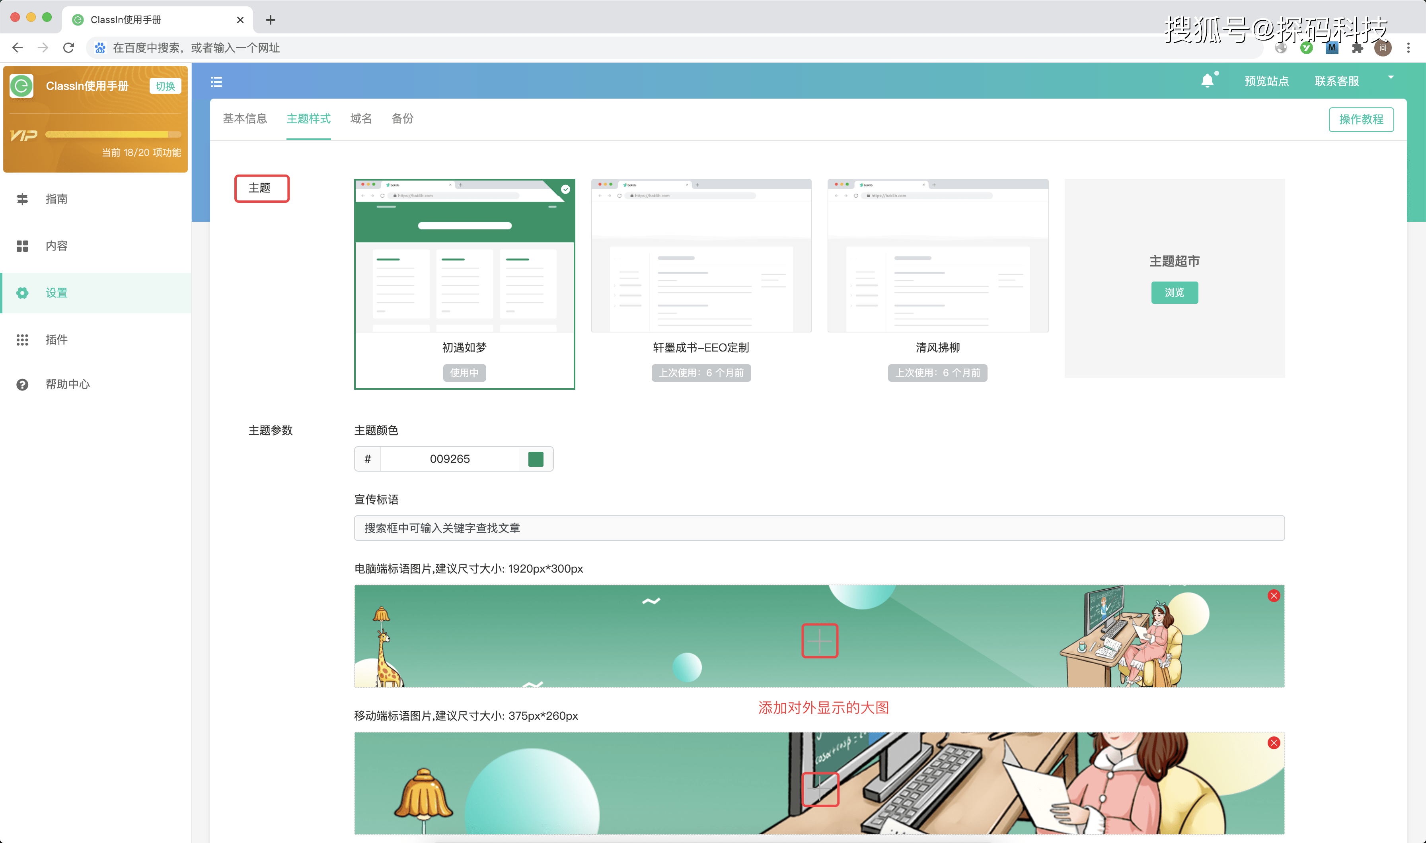
Task: Open the 帮助中心 sidebar item
Action: (x=66, y=384)
